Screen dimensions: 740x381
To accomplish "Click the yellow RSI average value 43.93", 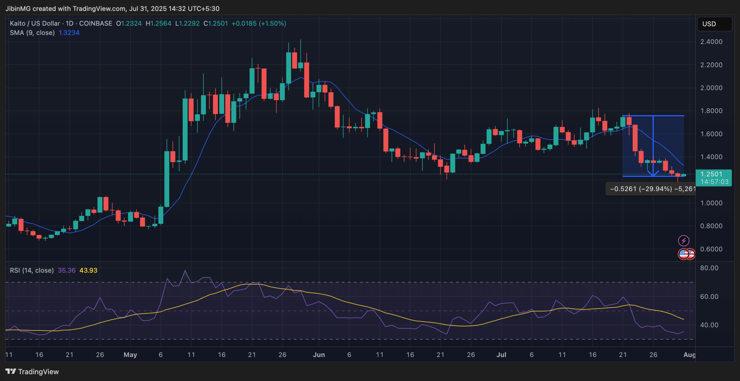I will [x=88, y=270].
